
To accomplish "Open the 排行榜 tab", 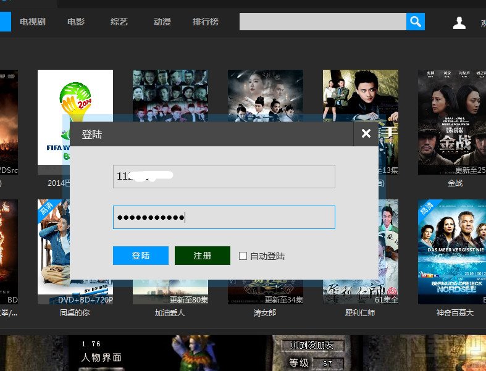I will (x=206, y=22).
